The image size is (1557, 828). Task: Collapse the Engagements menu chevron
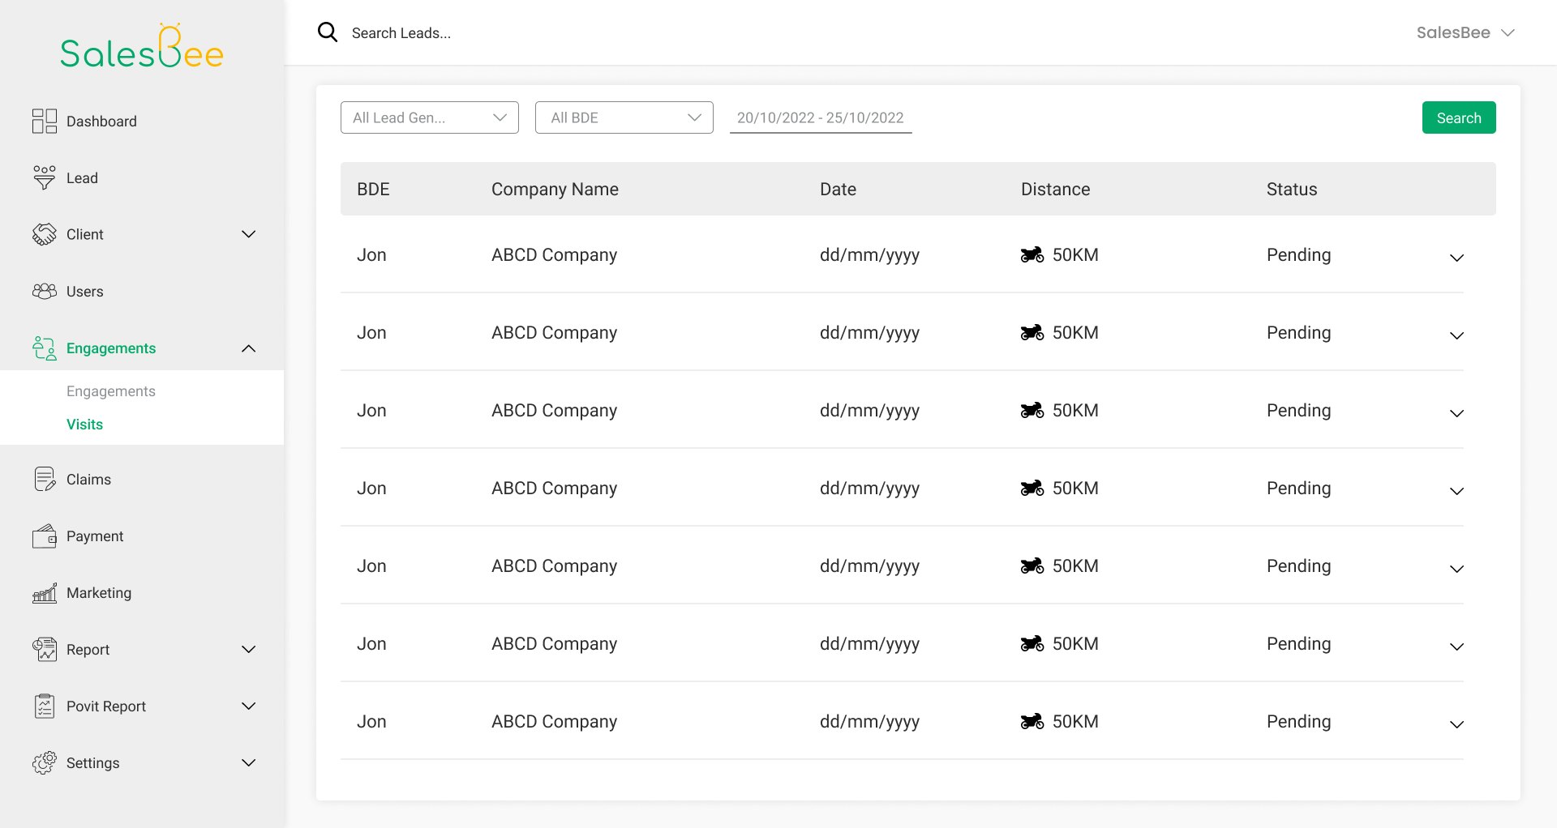(x=249, y=348)
